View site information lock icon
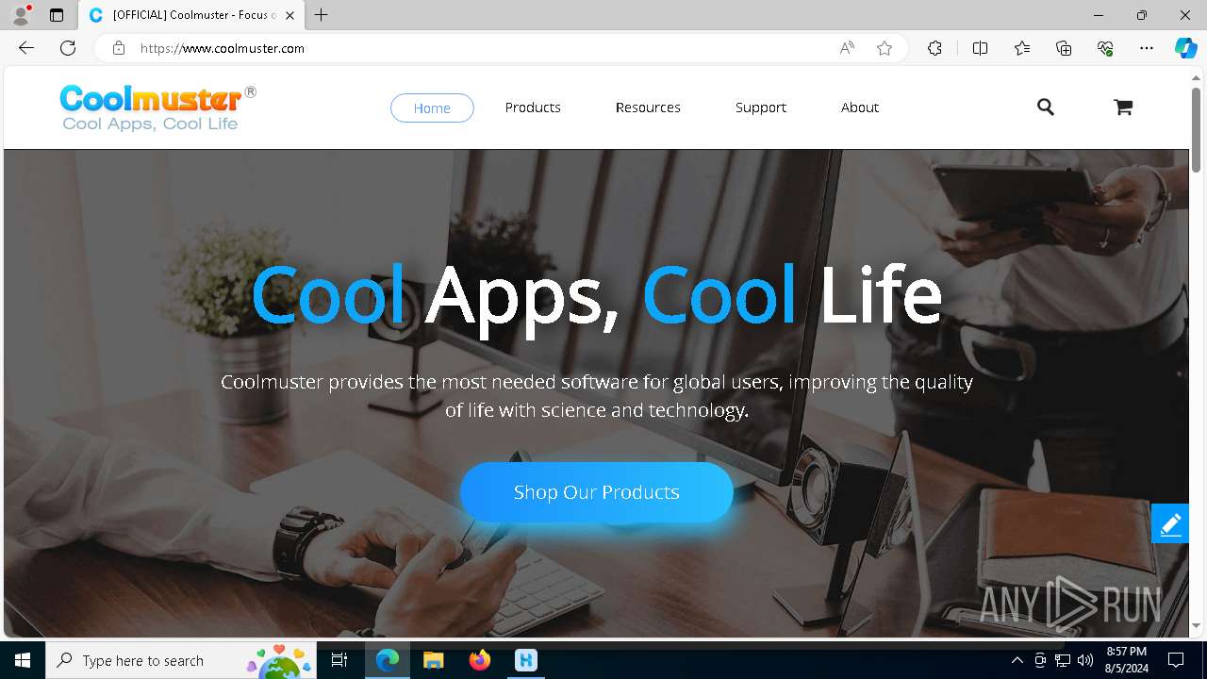 [119, 48]
